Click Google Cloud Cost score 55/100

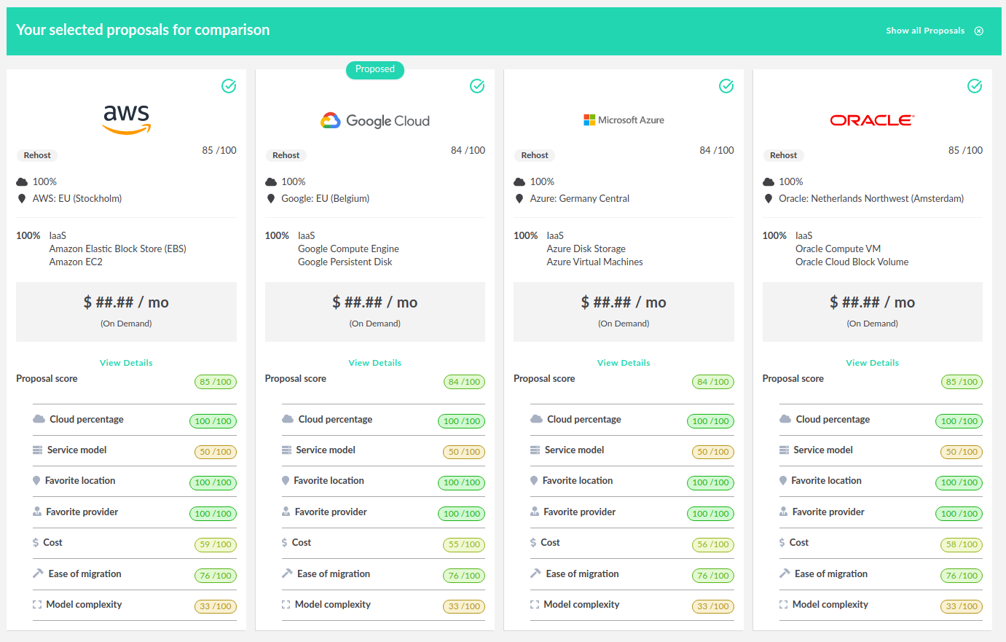coord(464,544)
